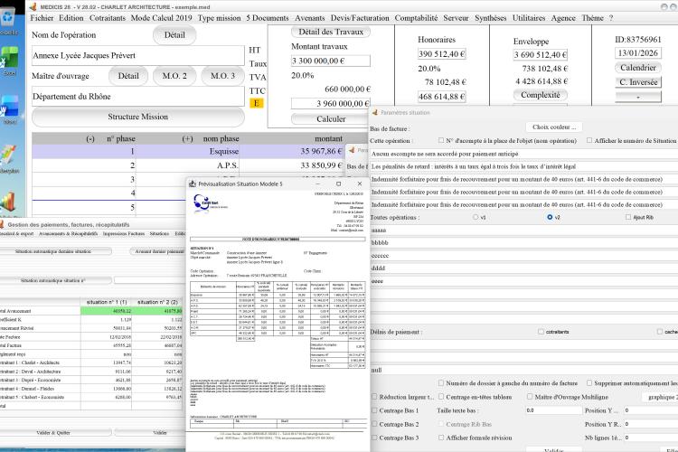Check Réduction largeur checkbox
The height and width of the screenshot is (452, 678).
[x=374, y=397]
